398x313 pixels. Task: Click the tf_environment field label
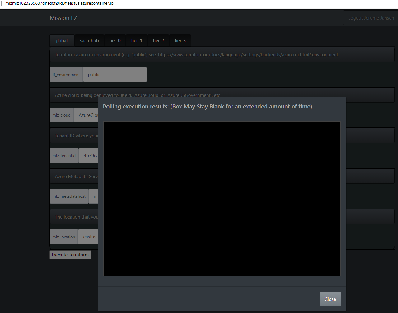point(66,74)
